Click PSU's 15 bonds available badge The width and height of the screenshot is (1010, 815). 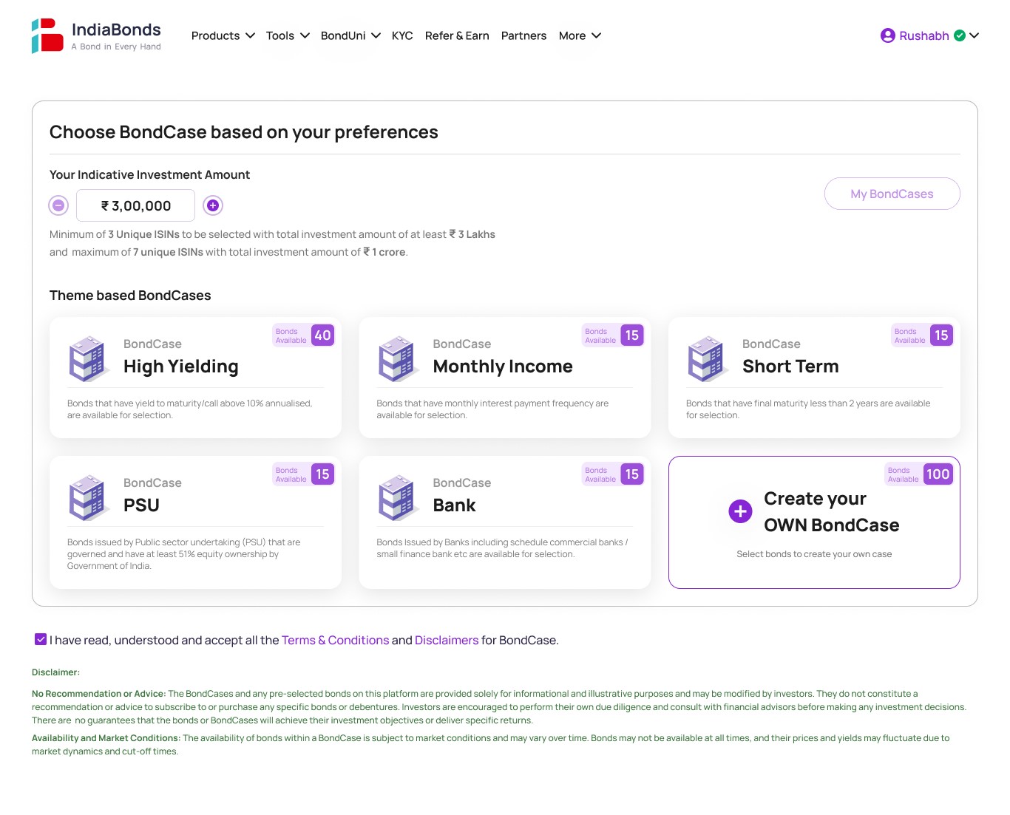tap(303, 474)
